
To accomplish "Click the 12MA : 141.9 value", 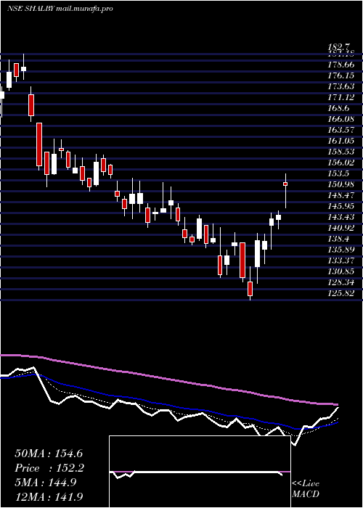I will point(49,496).
